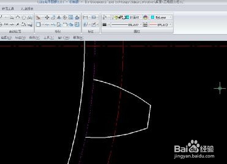Click the linear dimension tool
This screenshot has width=227, height=164.
pos(85,18)
